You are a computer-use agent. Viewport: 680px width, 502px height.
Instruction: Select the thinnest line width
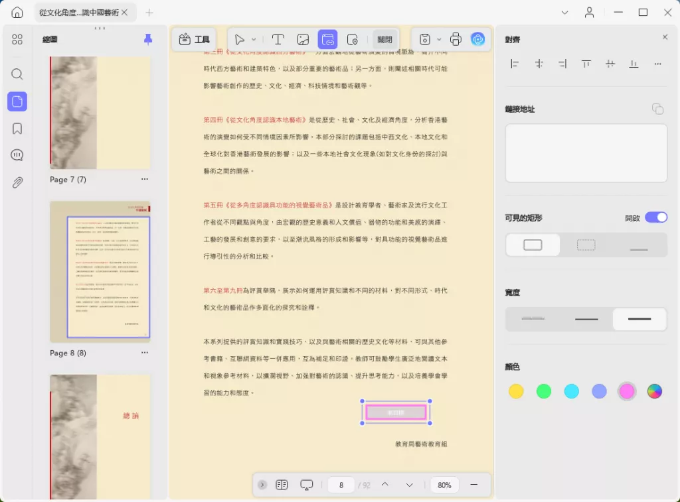pos(533,319)
